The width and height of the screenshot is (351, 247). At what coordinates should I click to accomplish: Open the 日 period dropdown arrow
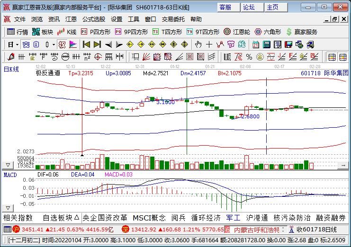coord(17,44)
